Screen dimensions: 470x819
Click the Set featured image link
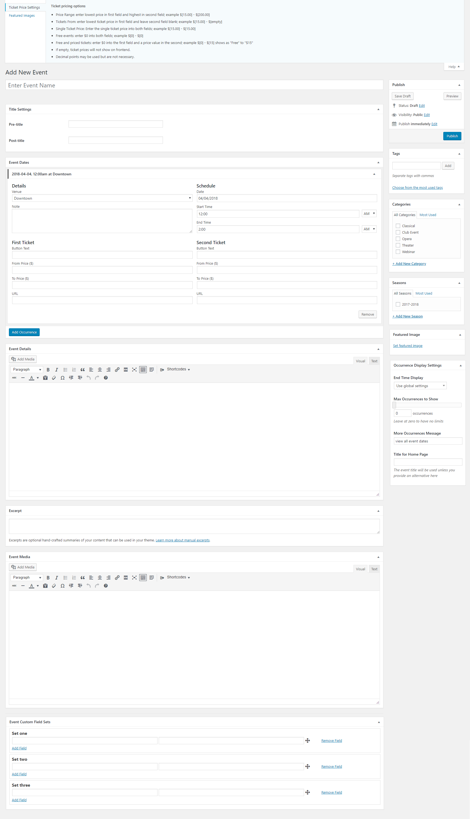(x=407, y=346)
